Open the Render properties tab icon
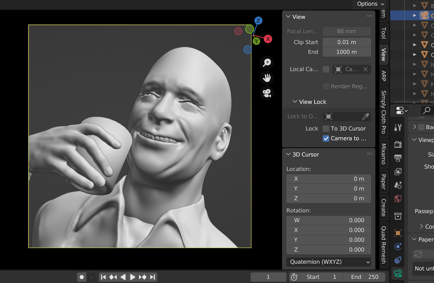Image resolution: width=434 pixels, height=283 pixels. [x=398, y=144]
